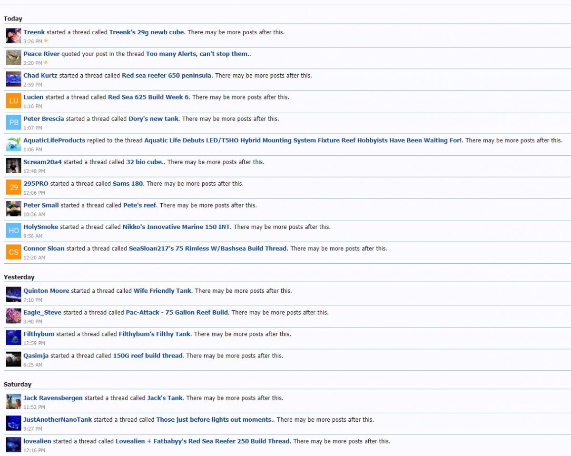Click Scream20a4's avatar
The image size is (571, 456).
[x=14, y=166]
